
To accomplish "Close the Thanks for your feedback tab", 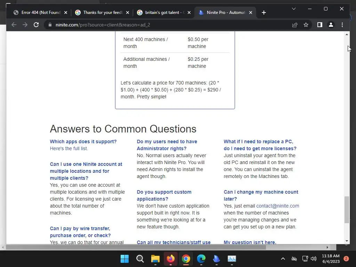I will click(x=128, y=13).
